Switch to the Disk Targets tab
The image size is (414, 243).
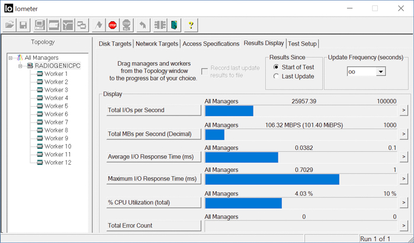point(115,44)
